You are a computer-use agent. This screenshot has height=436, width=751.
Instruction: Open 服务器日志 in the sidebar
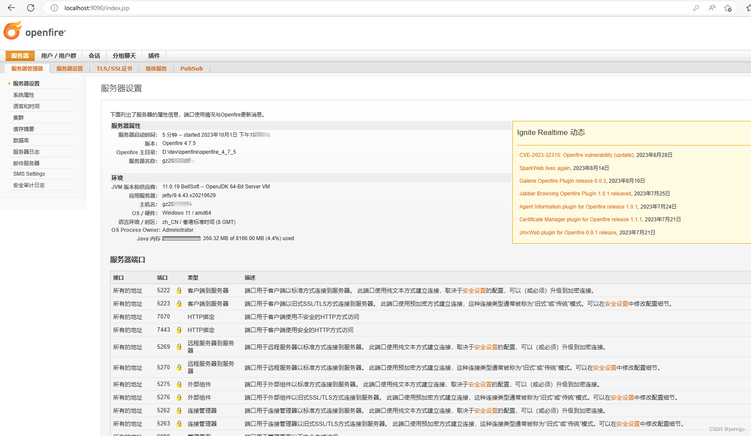26,152
